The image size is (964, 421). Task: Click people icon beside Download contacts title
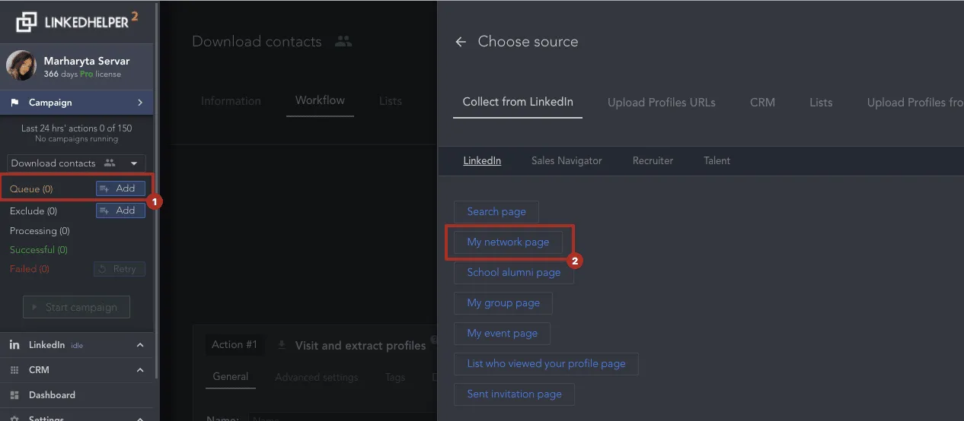click(x=343, y=42)
